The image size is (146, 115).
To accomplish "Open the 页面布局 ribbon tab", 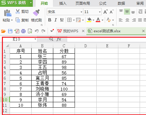I will tap(83, 4).
